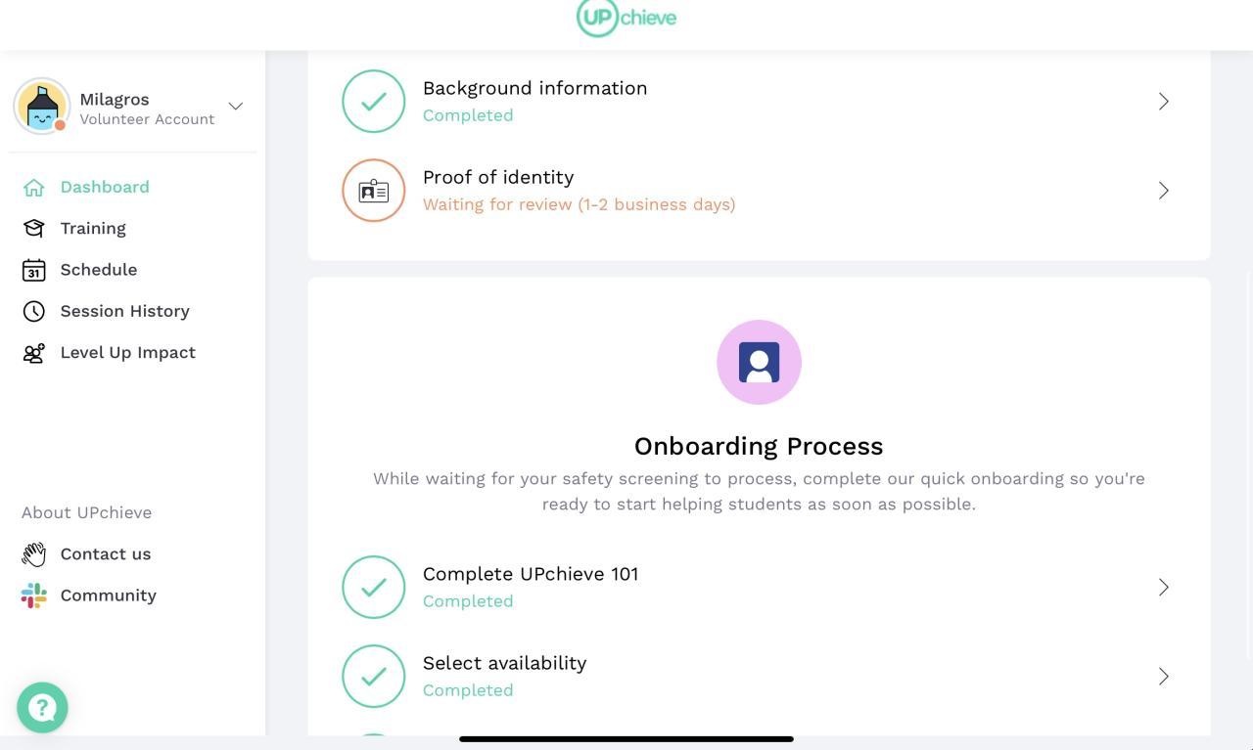Viewport: 1253px width, 750px height.
Task: Click the Session History clock icon
Action: point(34,311)
